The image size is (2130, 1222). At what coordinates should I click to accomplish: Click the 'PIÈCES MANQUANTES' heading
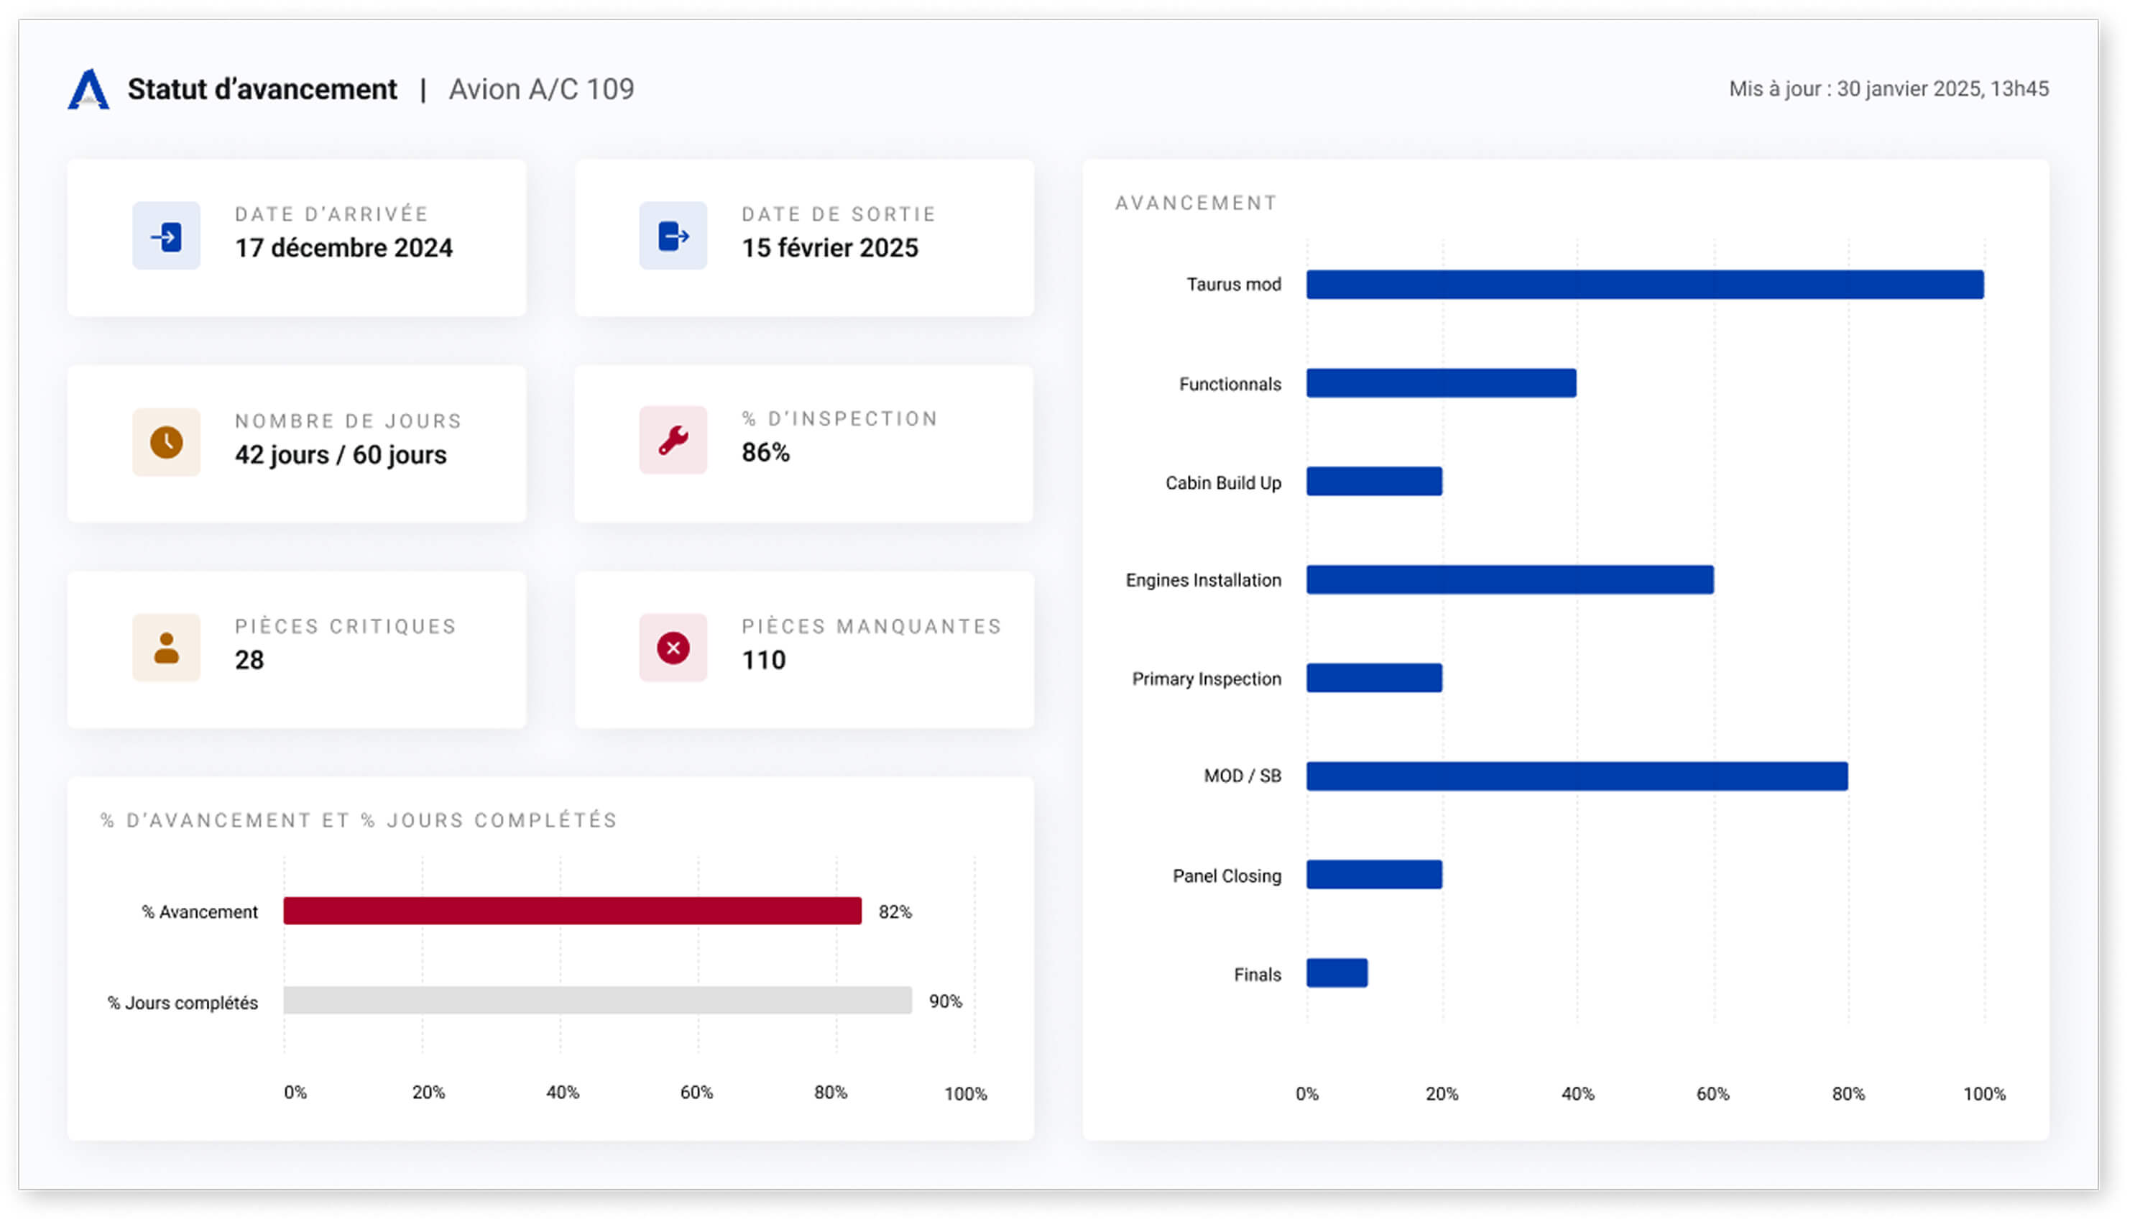(872, 626)
